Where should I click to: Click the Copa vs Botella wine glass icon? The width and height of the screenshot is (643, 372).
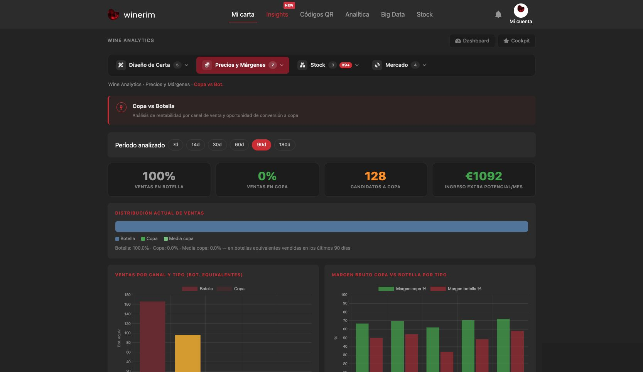pyautogui.click(x=122, y=107)
